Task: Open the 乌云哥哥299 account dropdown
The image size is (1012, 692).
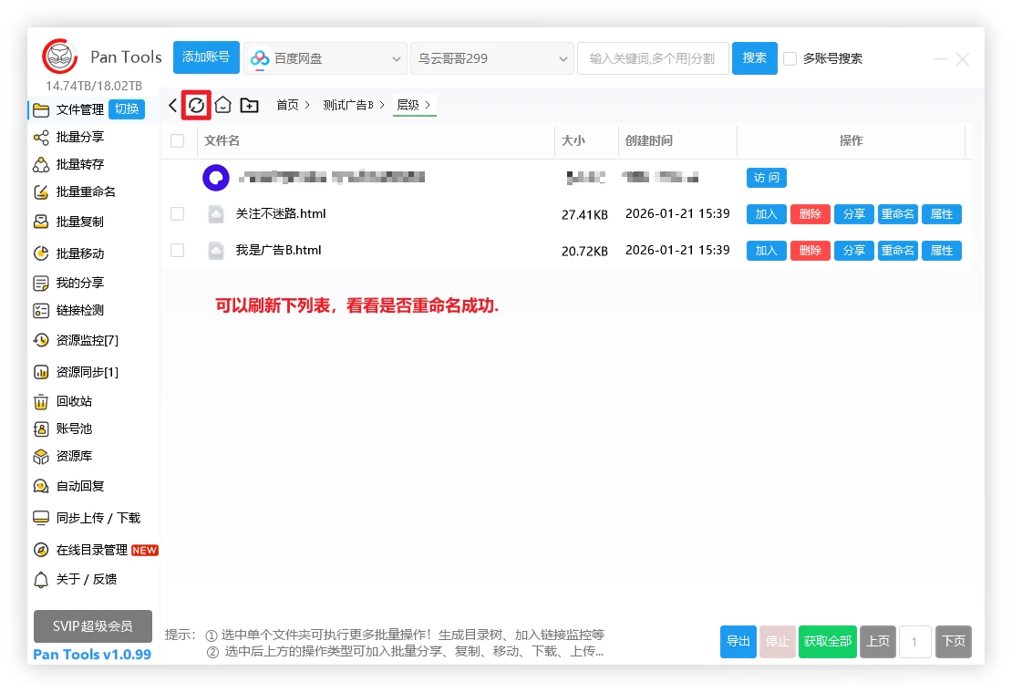Action: [x=492, y=58]
